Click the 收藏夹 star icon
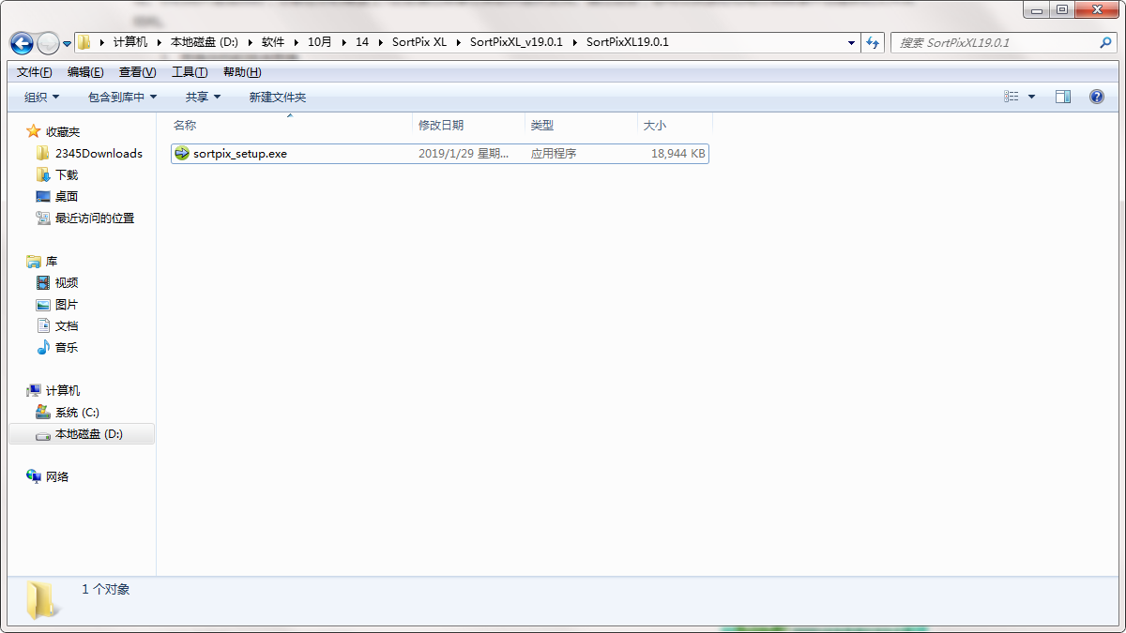 point(34,131)
